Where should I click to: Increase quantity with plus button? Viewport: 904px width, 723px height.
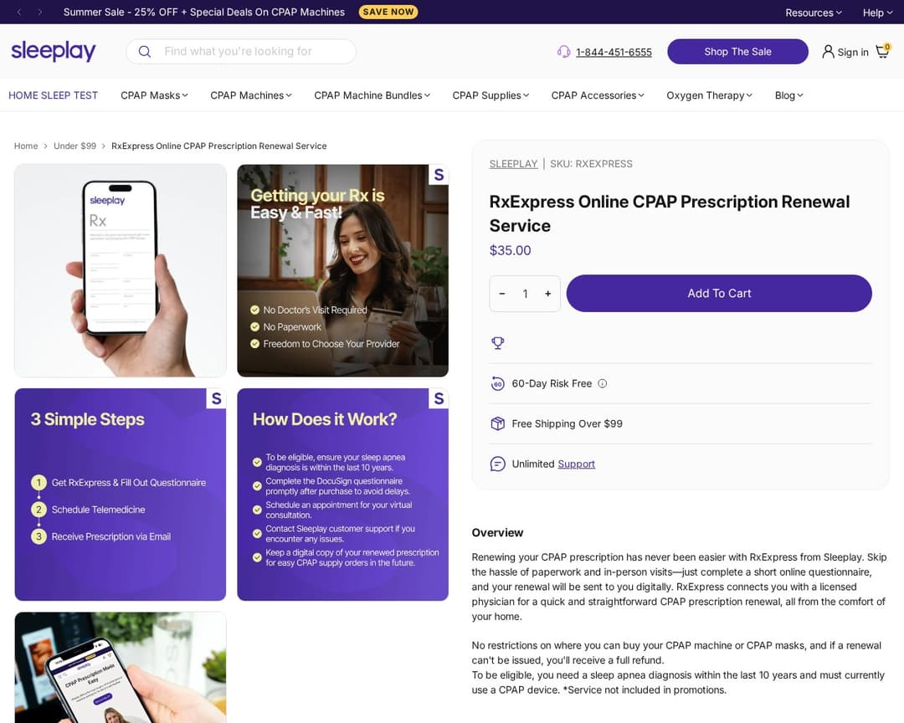click(x=547, y=294)
